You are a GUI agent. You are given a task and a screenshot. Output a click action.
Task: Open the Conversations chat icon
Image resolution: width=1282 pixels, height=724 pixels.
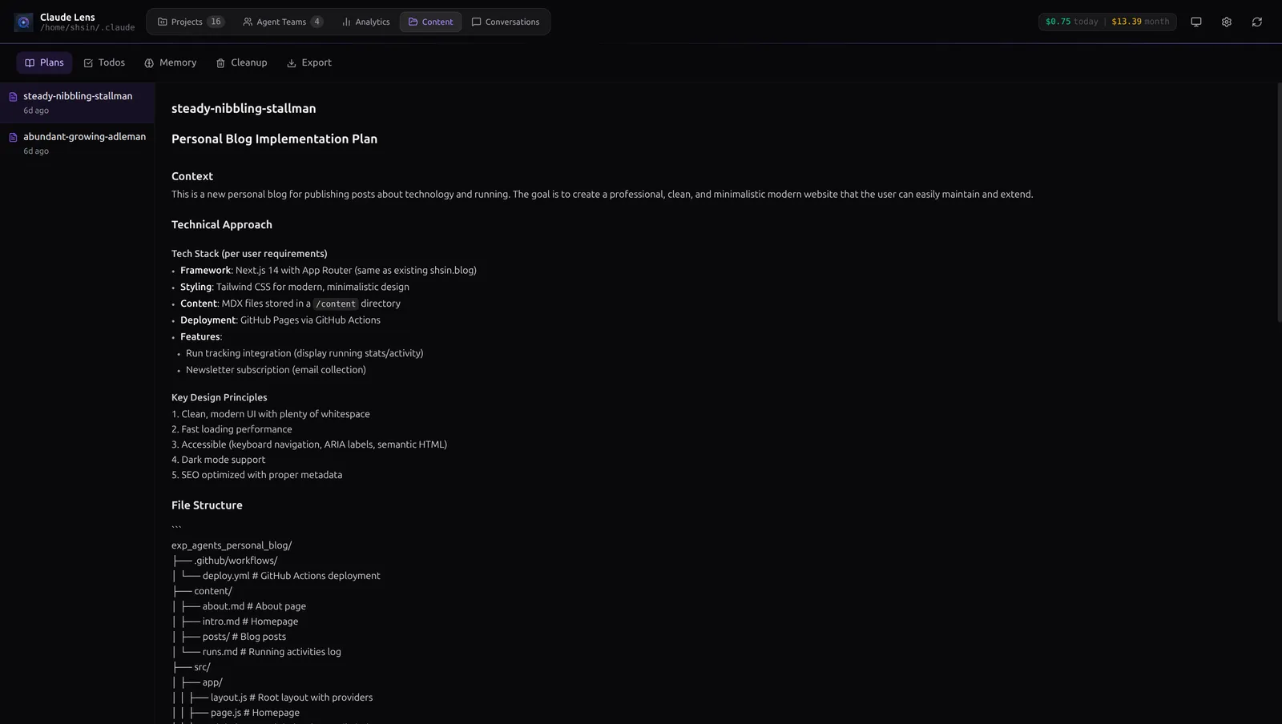[475, 22]
